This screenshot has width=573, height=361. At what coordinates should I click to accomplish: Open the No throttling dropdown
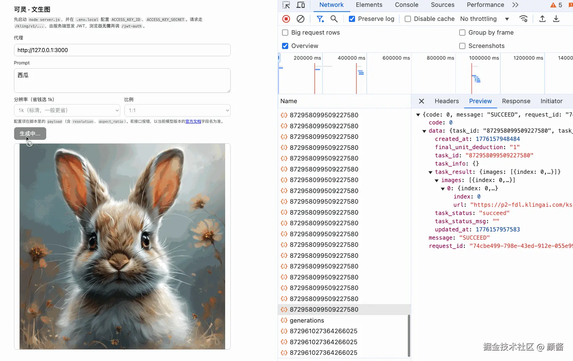484,19
